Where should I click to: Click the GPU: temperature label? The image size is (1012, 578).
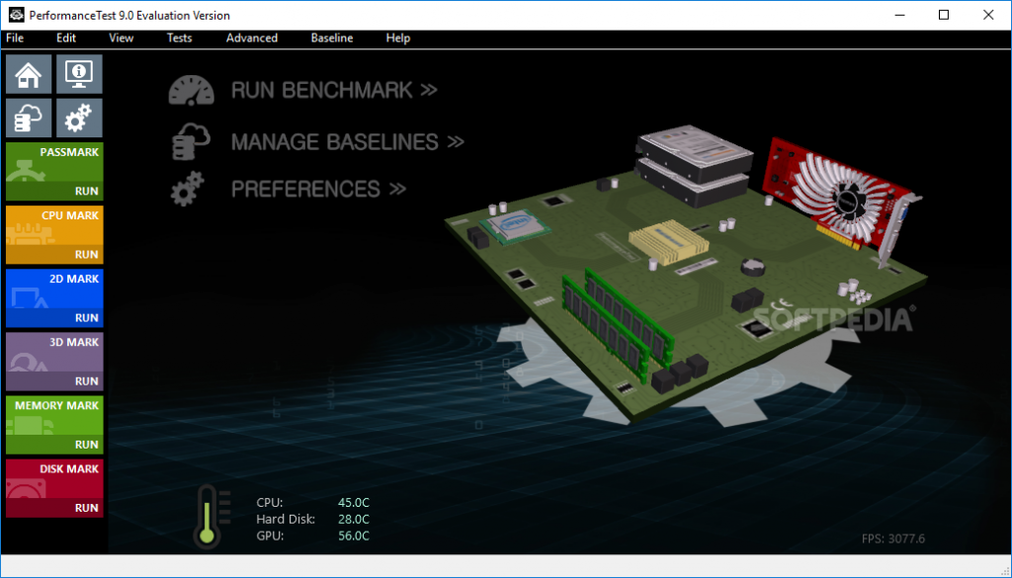(x=270, y=537)
